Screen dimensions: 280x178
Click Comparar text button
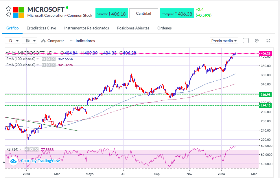(56, 41)
